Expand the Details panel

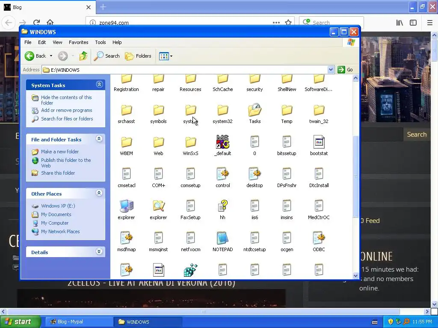tap(99, 252)
